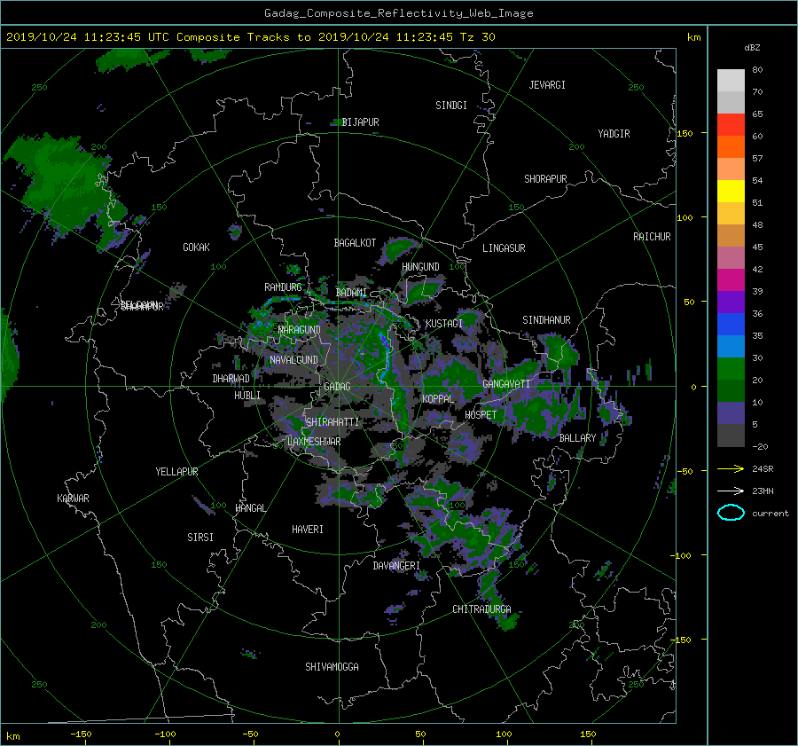Click the 100 tick on bottom km axis
Screen dimensions: 798x746
504,734
